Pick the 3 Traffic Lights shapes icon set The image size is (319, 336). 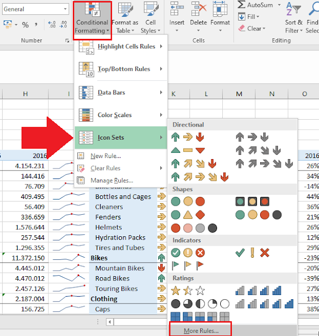(188, 201)
